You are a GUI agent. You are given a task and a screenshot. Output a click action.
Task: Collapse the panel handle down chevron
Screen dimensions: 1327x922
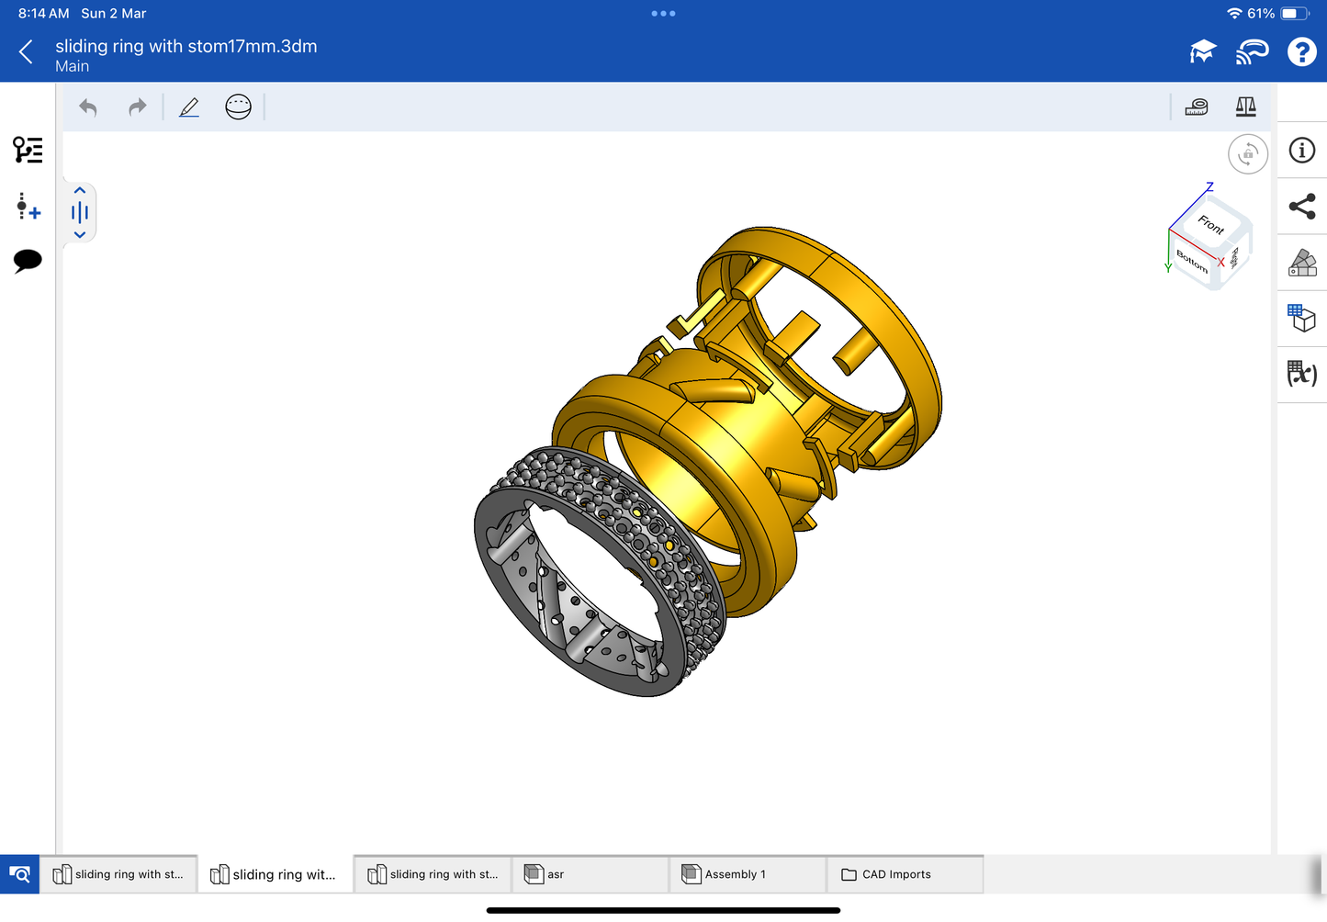tap(80, 235)
